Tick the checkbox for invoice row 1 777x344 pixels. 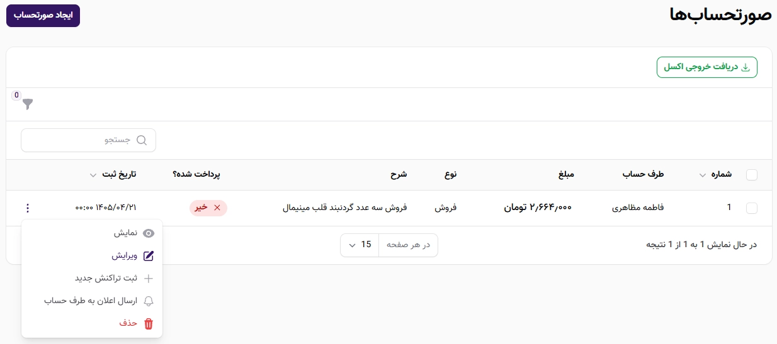click(752, 208)
